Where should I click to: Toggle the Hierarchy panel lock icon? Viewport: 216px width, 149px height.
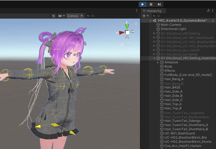point(208,11)
